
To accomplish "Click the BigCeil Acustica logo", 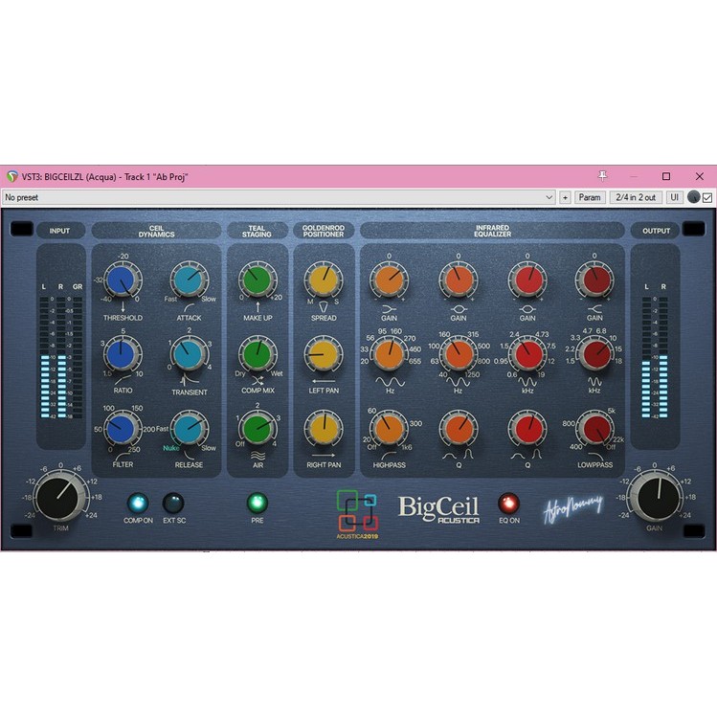I will [438, 509].
